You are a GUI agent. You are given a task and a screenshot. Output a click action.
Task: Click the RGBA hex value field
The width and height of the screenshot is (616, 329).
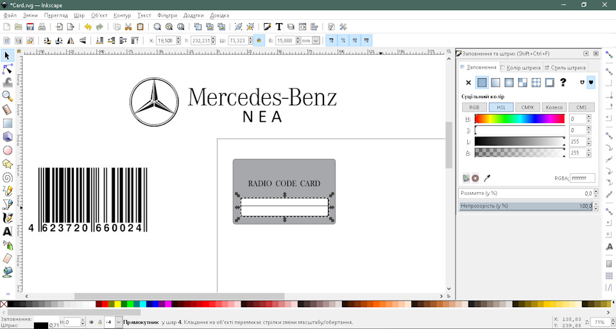click(x=582, y=178)
